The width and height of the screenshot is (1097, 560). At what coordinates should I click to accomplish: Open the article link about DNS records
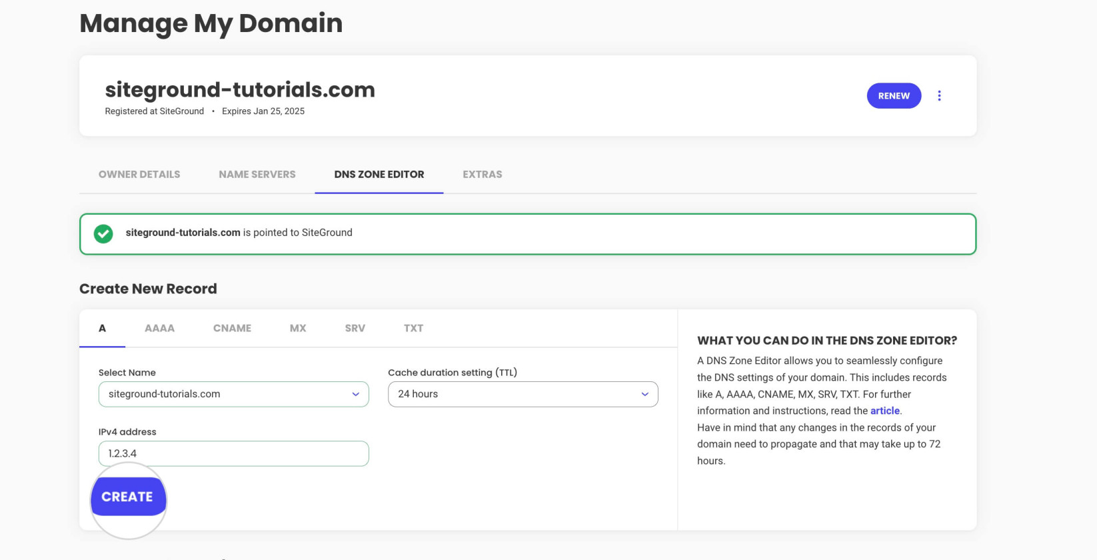click(884, 411)
